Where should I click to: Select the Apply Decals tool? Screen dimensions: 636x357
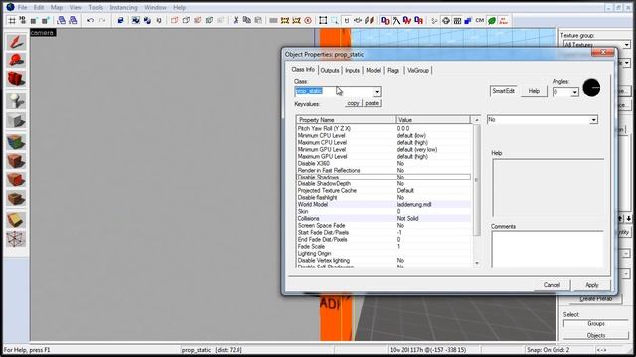pos(16,179)
